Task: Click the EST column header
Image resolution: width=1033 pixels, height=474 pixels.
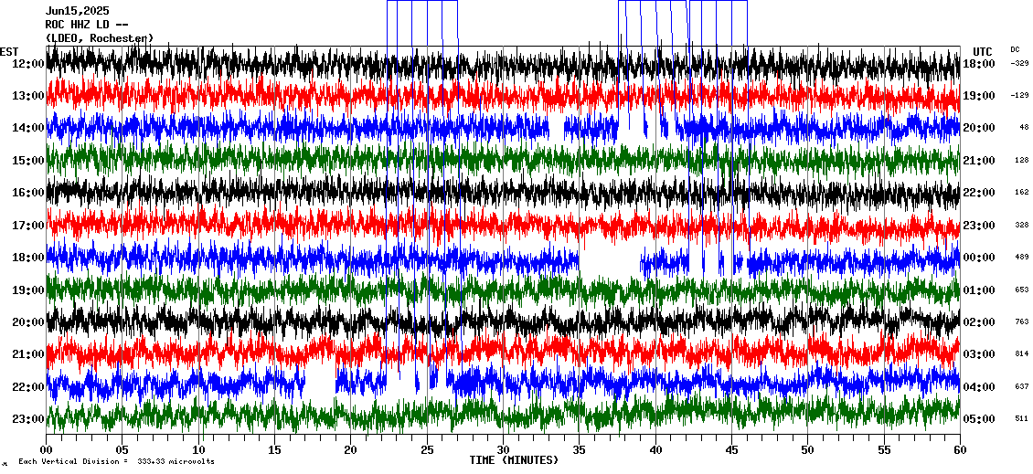Action: coord(9,51)
